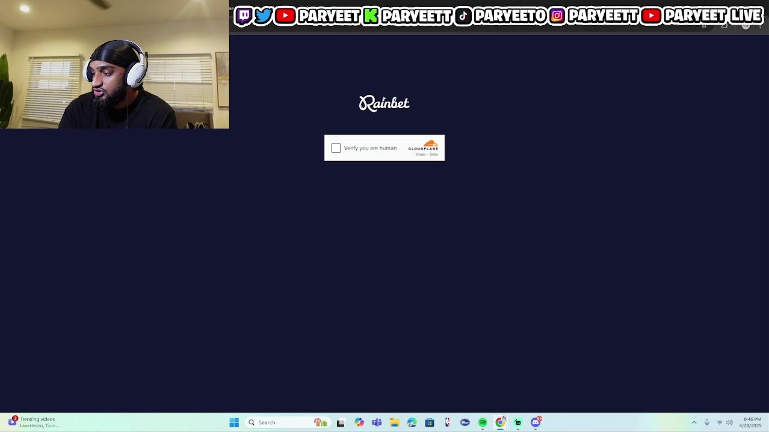This screenshot has height=432, width=769.
Task: Open Microsoft Store from the taskbar
Action: tap(430, 422)
